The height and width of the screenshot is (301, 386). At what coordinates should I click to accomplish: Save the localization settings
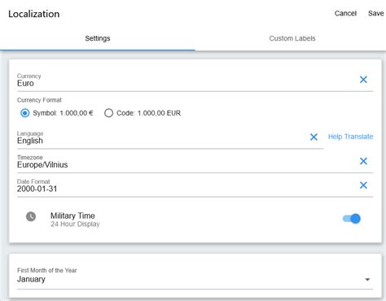click(x=375, y=13)
